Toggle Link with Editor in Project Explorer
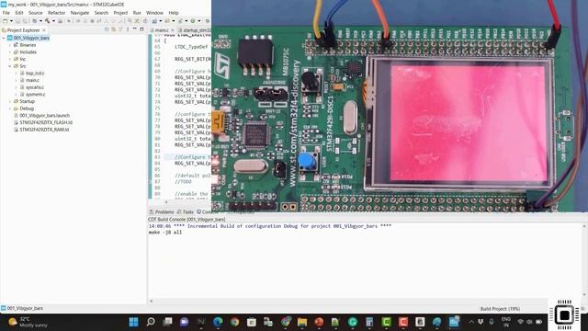This screenshot has width=588, height=331. point(114,29)
